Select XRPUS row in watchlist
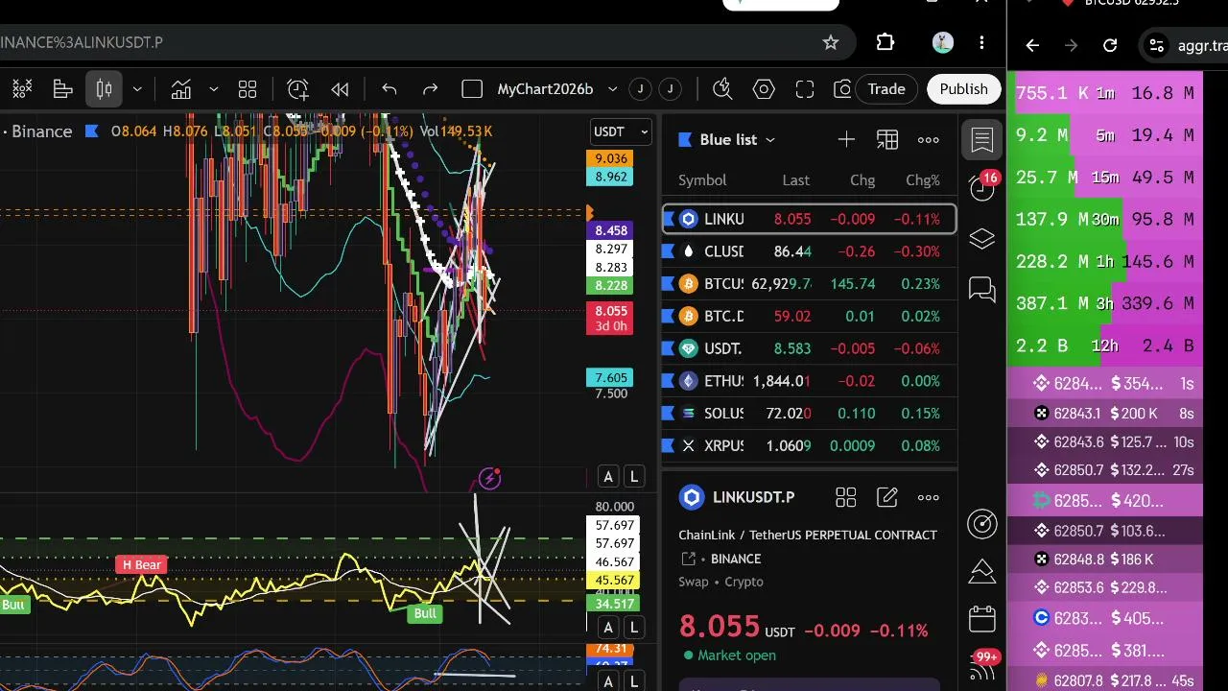Screen dimensions: 1228x691 tap(809, 445)
